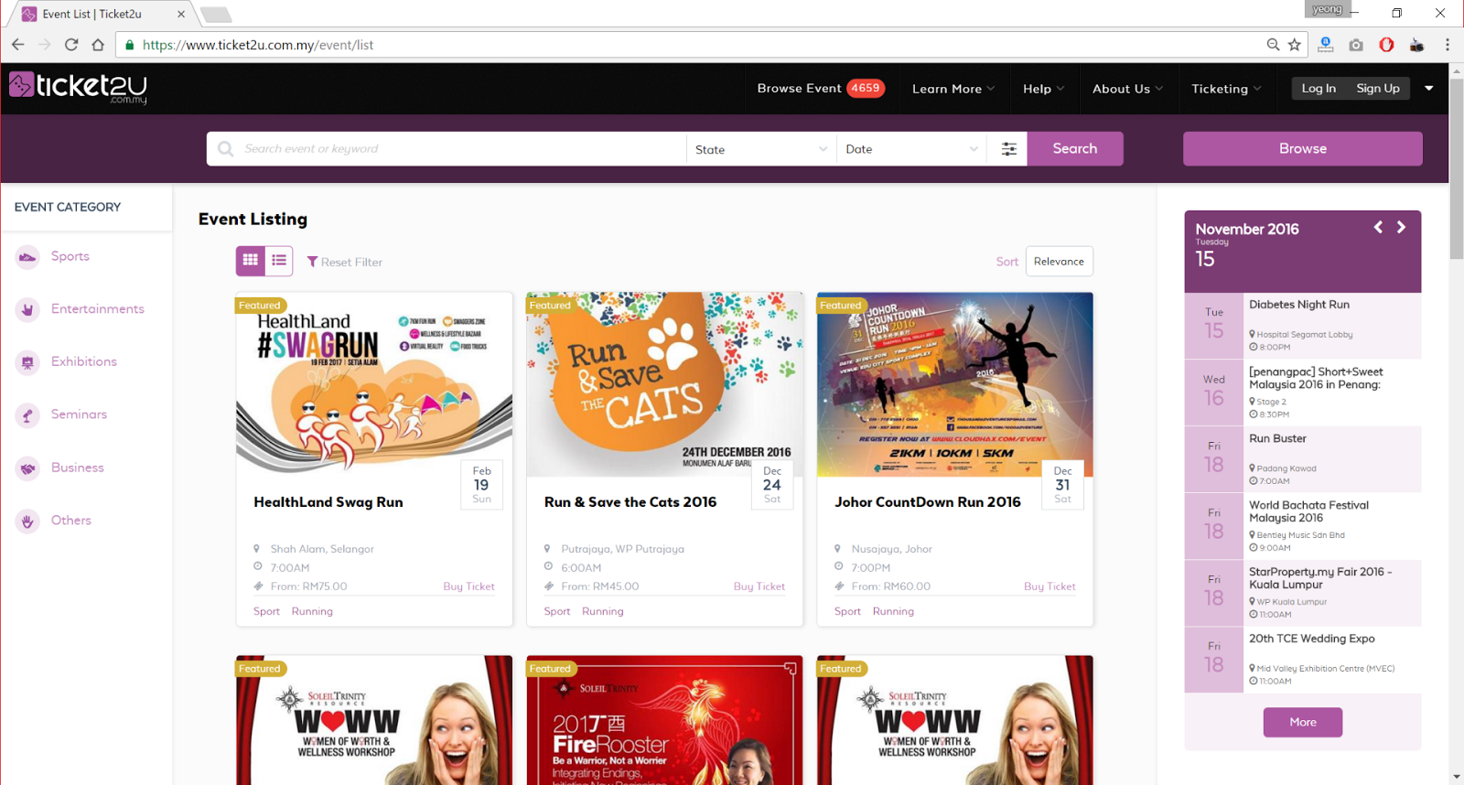1464x785 pixels.
Task: Click the purple Search button
Action: tap(1075, 148)
